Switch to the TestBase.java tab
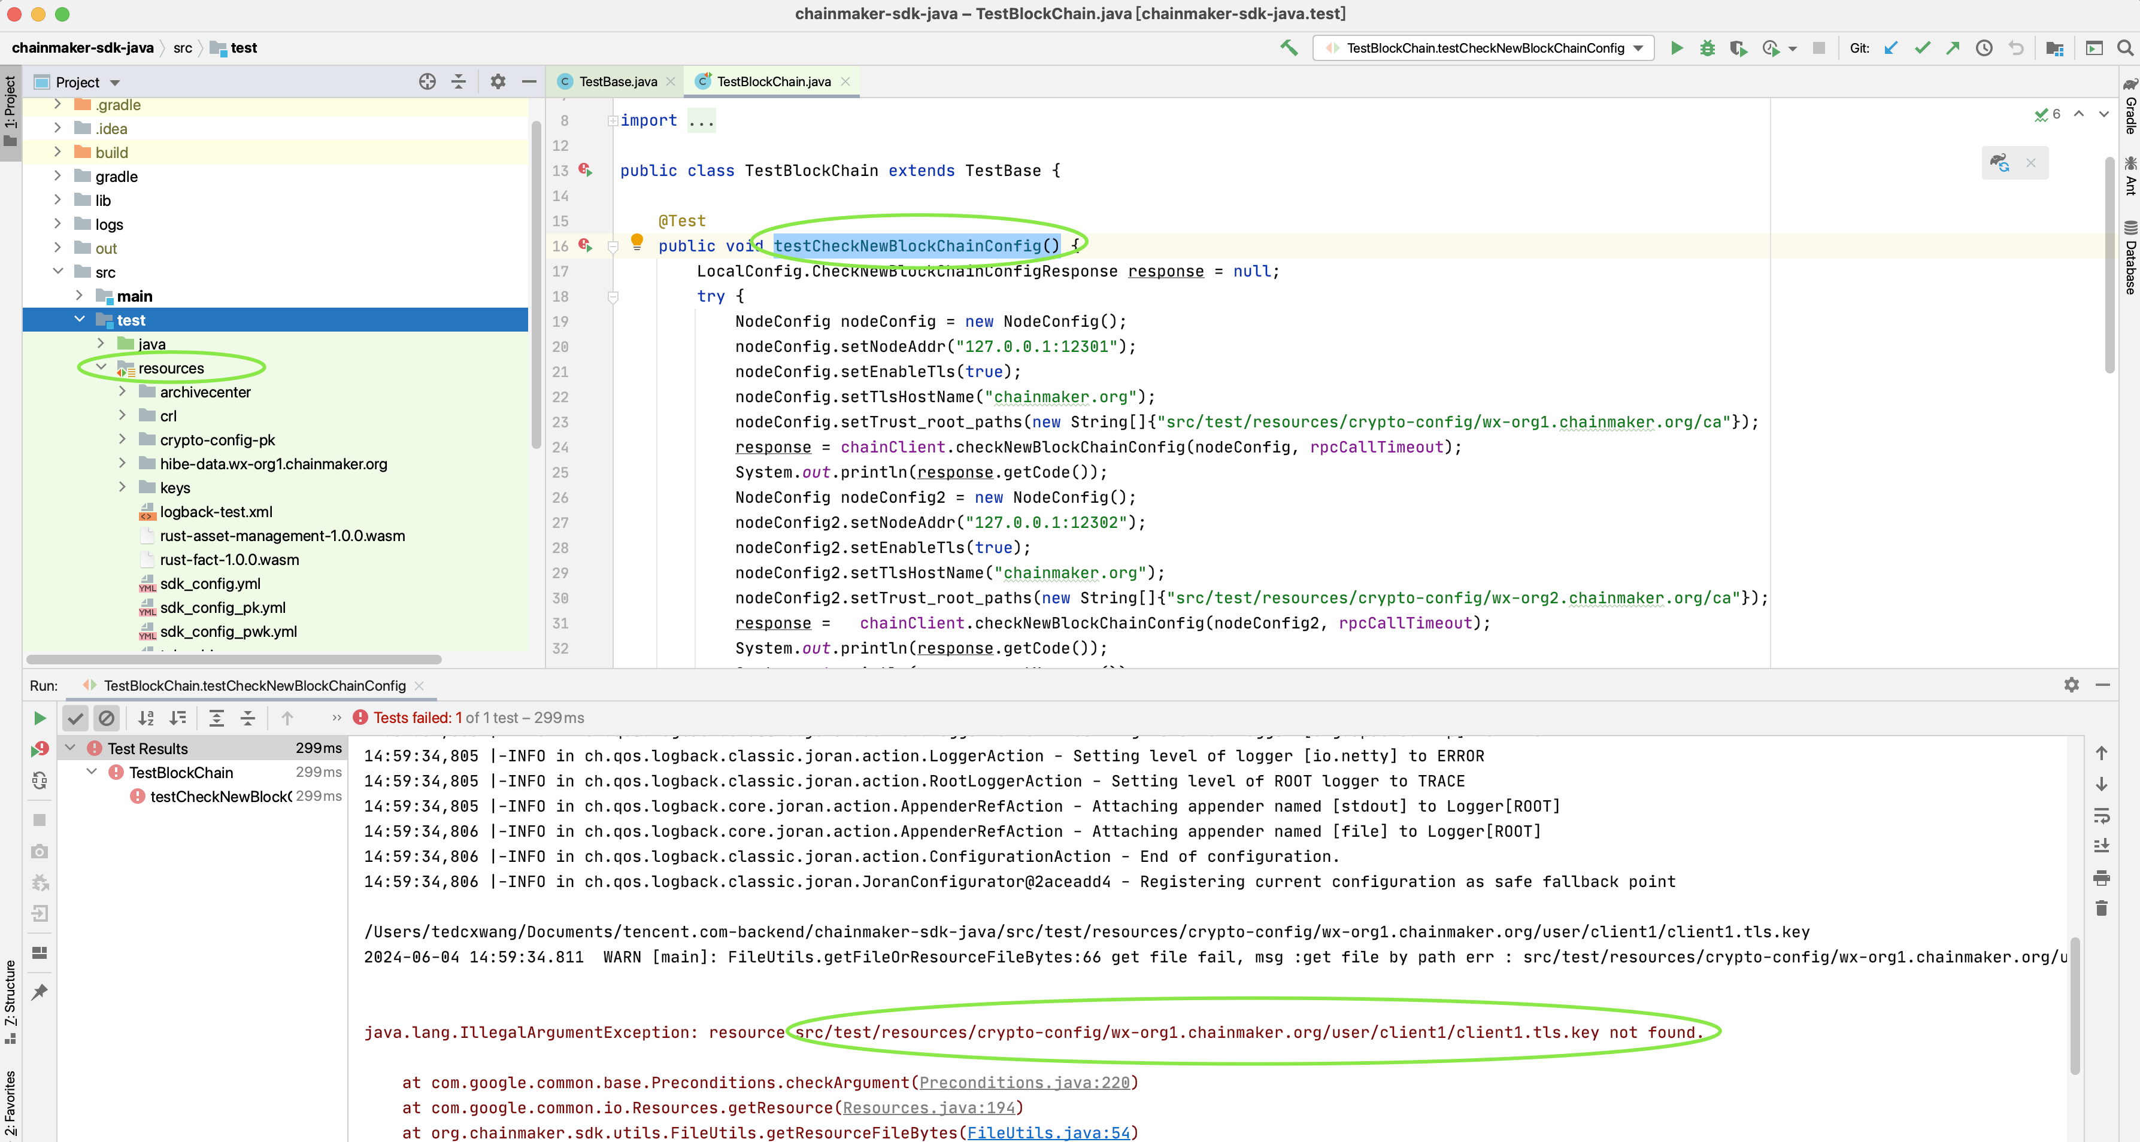The image size is (2140, 1142). [x=617, y=81]
